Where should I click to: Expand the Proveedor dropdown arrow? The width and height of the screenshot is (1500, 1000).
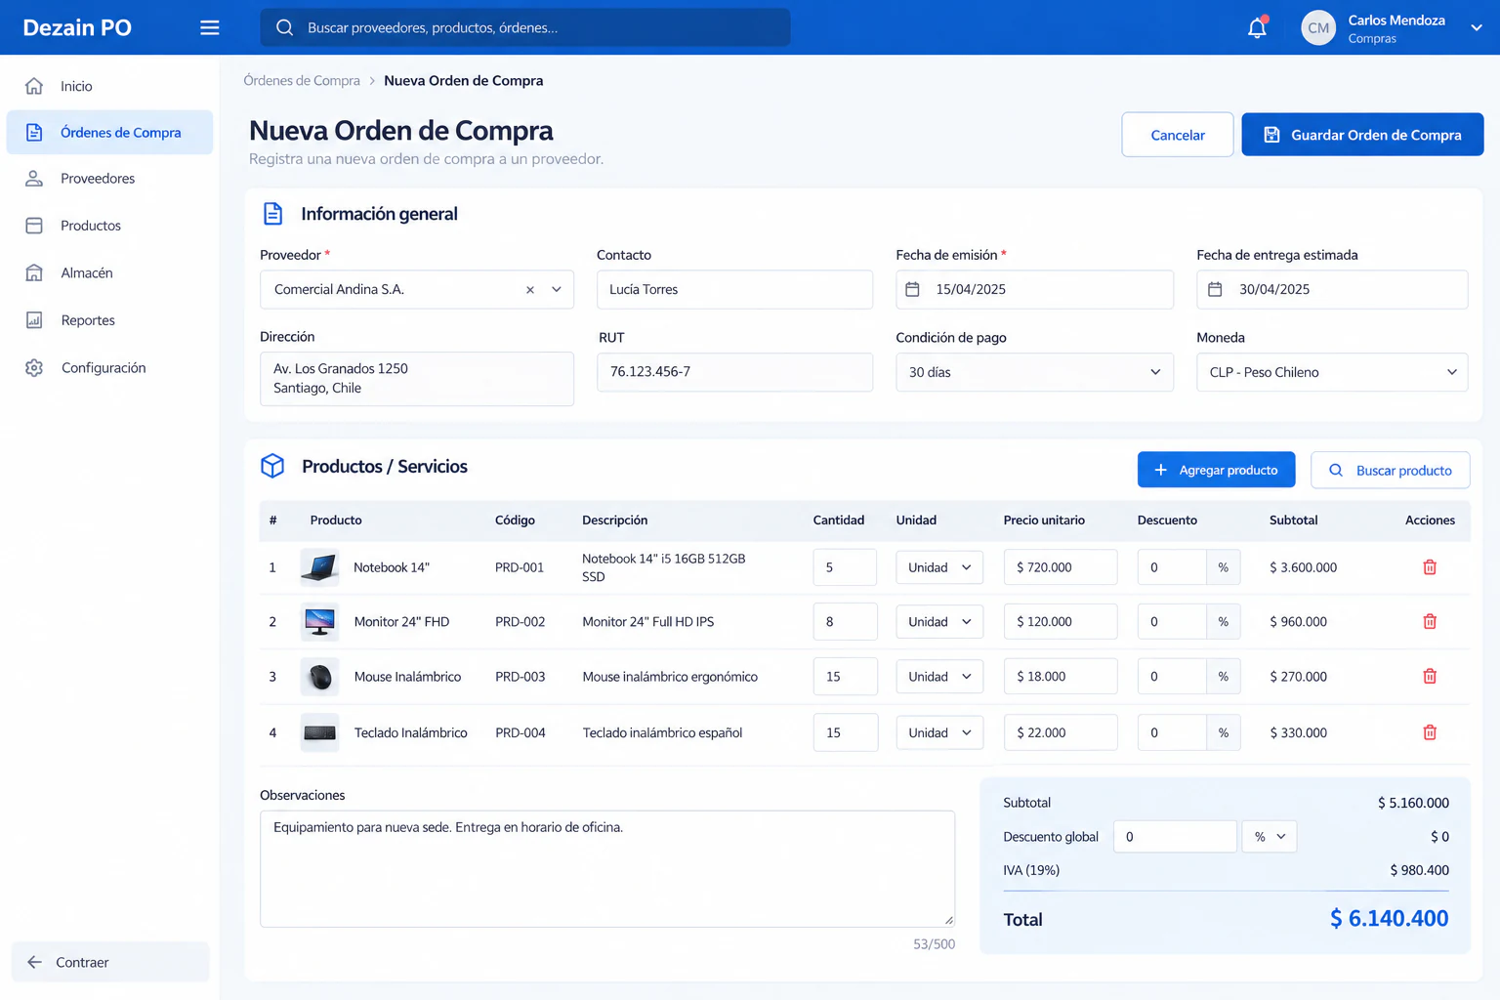click(557, 290)
